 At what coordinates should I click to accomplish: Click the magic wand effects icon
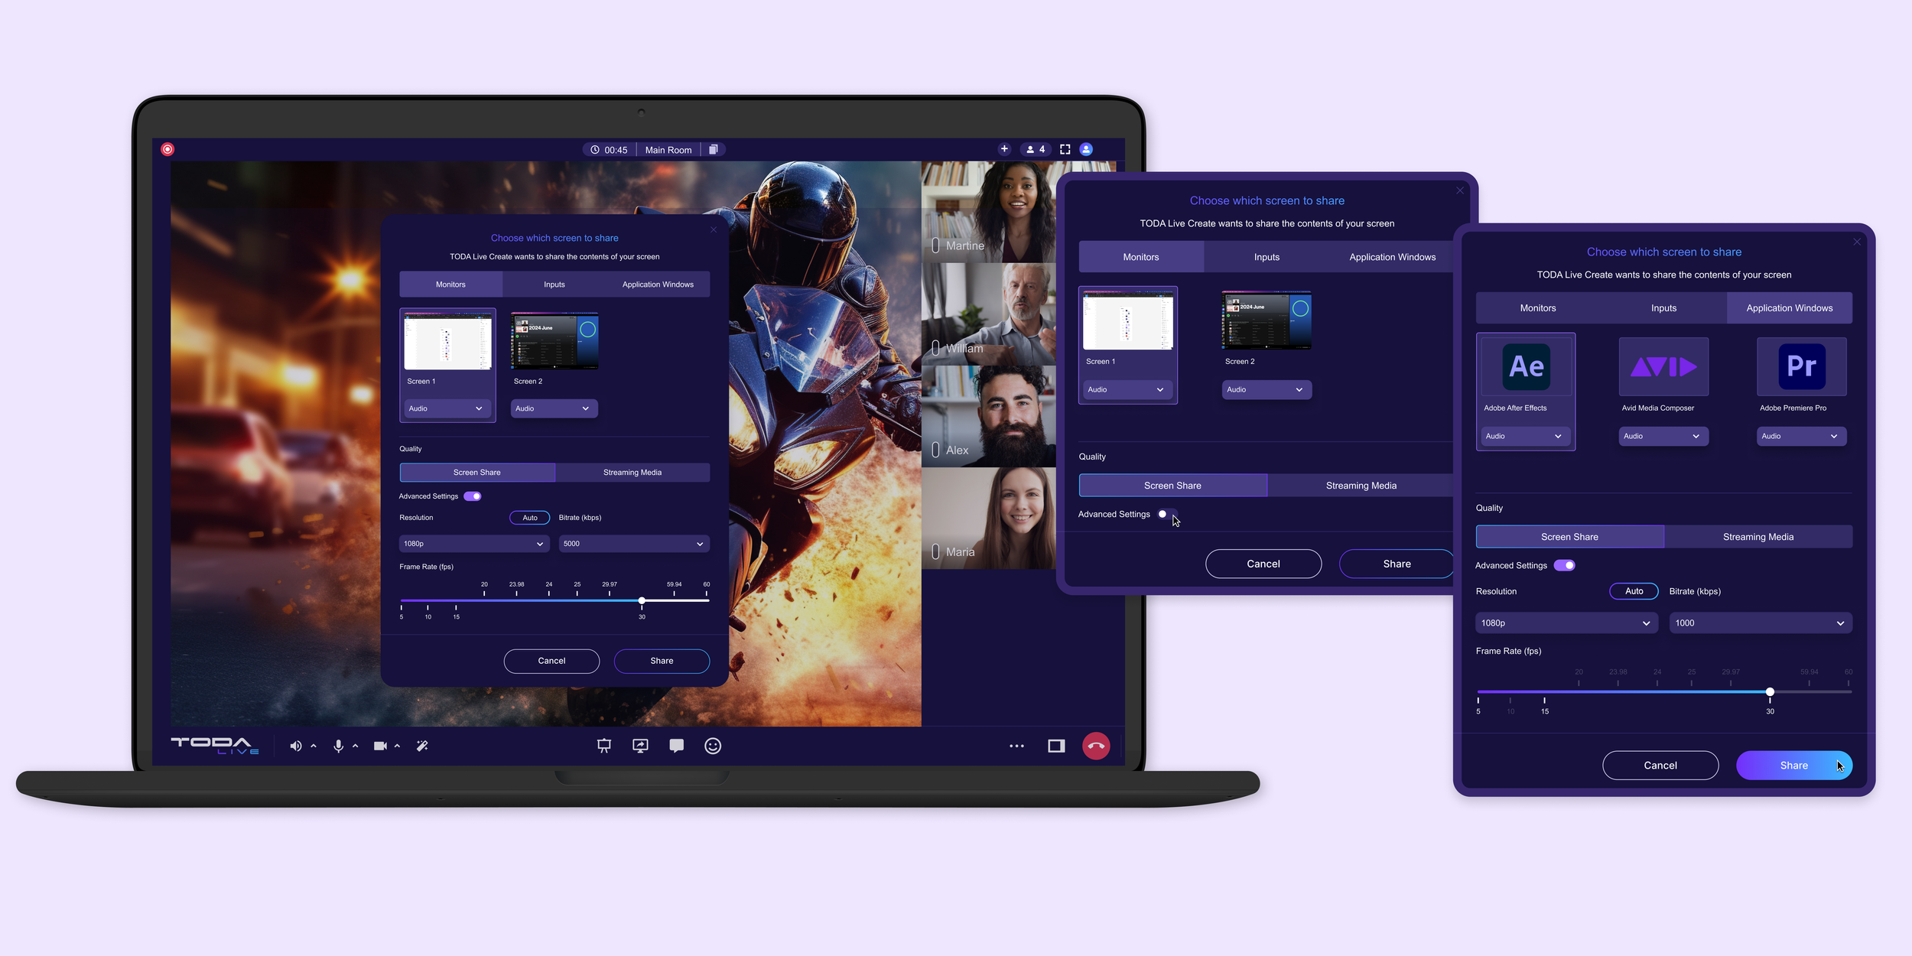point(422,746)
